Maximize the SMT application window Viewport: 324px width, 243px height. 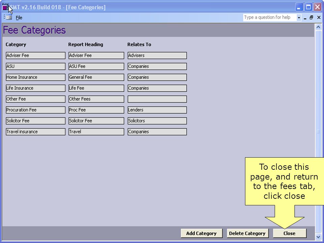coord(308,7)
